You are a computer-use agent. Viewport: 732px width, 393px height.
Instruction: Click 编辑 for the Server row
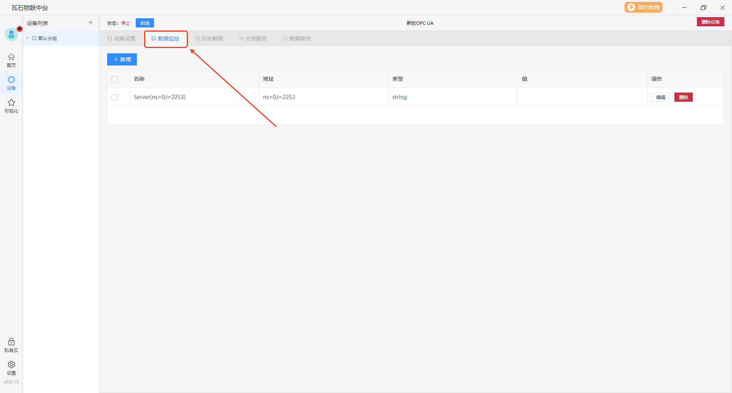point(660,97)
